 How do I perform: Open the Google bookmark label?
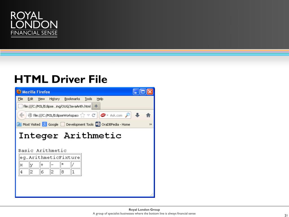point(53,124)
